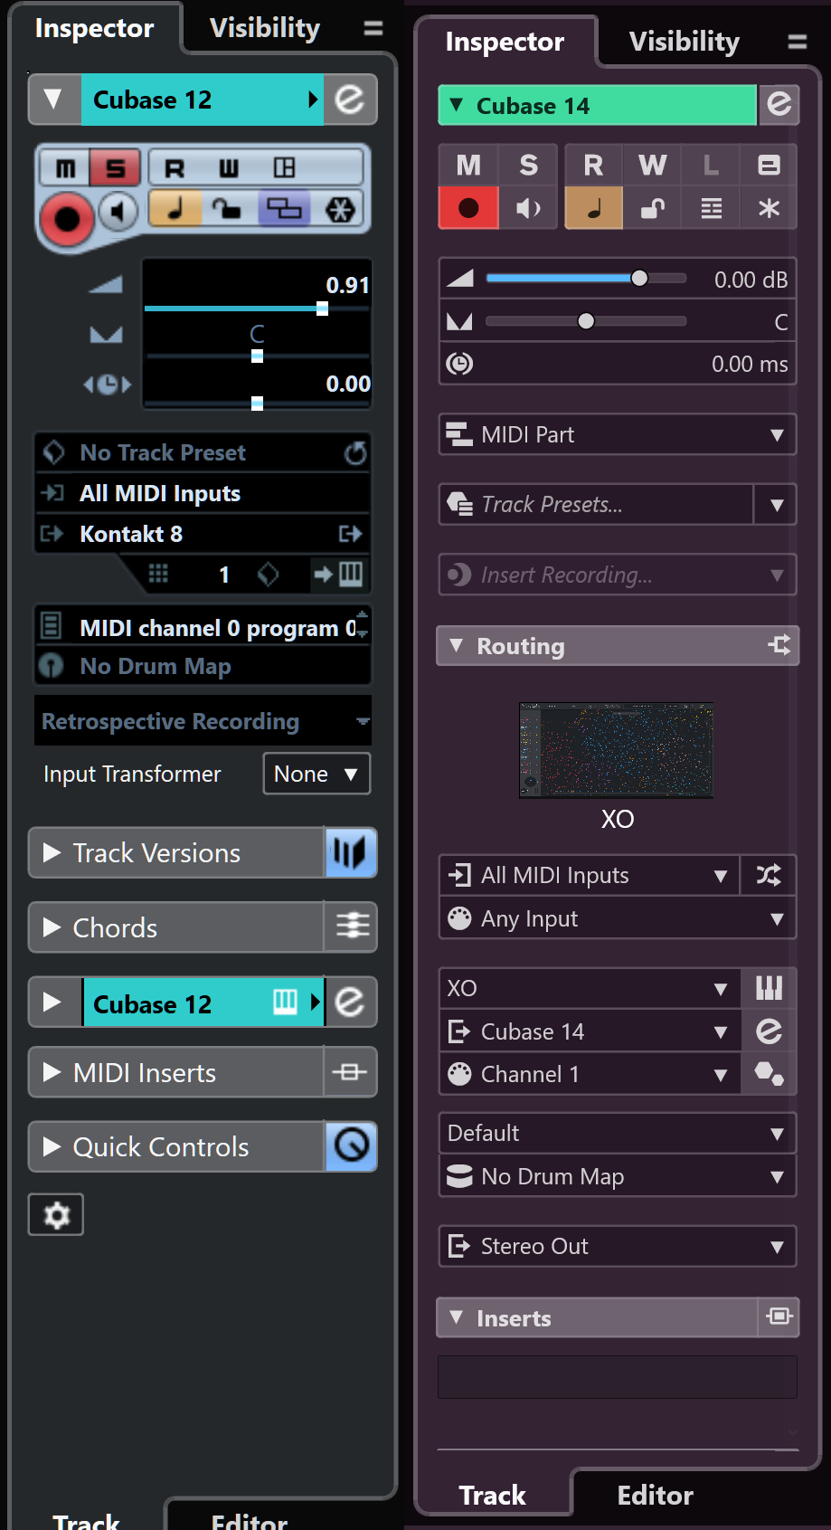Click the shuffle icon beside All MIDI Inputs

(769, 875)
